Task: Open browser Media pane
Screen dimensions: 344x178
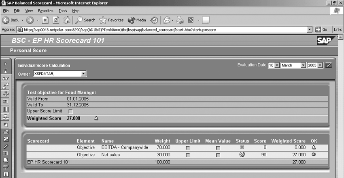Action: coord(137,20)
